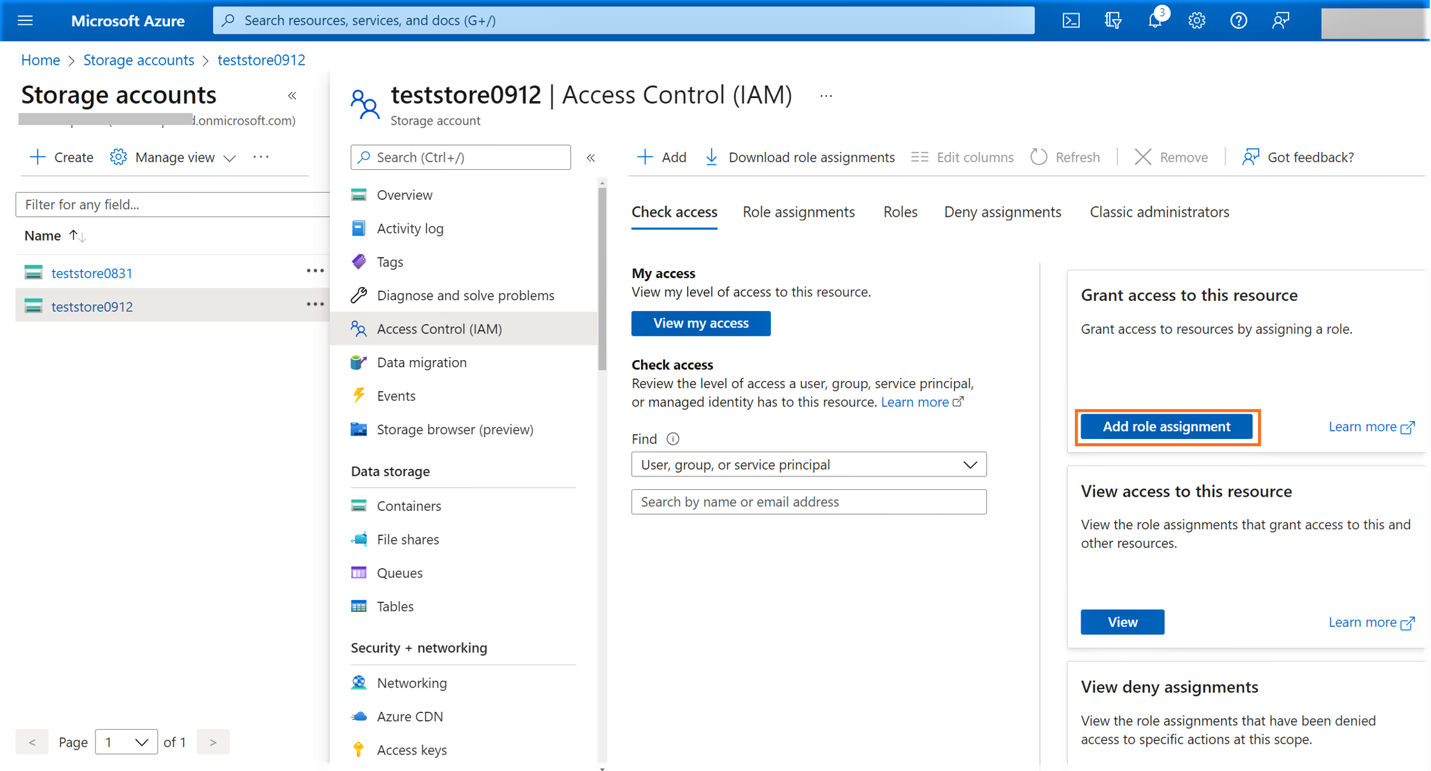Switch to the Role assignments tab

pos(798,212)
